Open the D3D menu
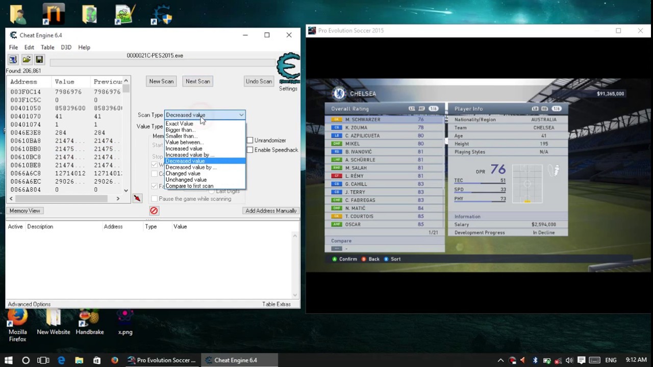 [x=66, y=47]
